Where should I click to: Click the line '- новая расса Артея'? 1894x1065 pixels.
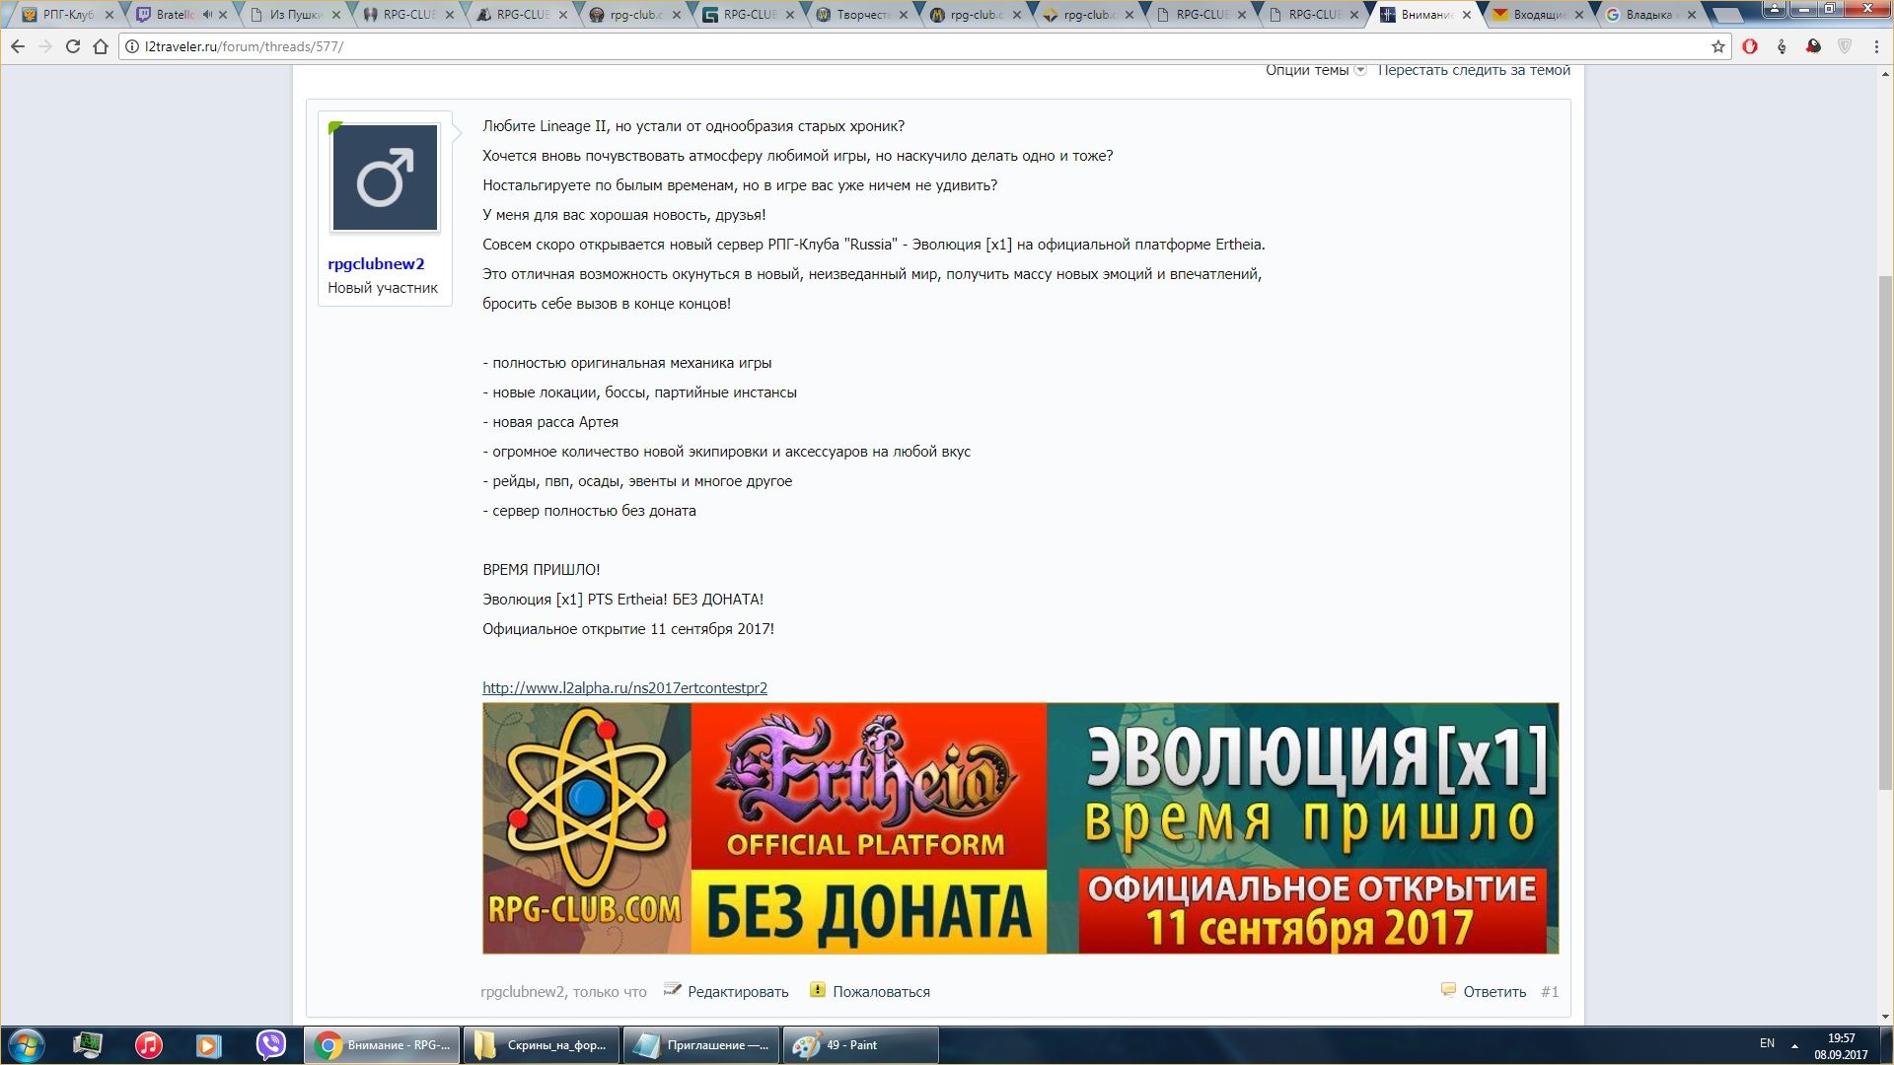click(550, 422)
